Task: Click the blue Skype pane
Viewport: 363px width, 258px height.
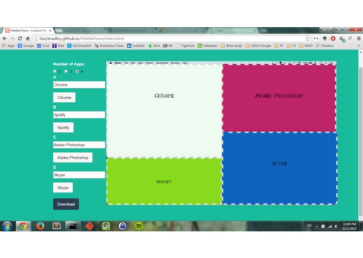Action: tap(279, 169)
